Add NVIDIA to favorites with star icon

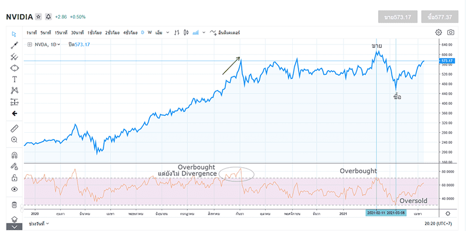click(38, 17)
